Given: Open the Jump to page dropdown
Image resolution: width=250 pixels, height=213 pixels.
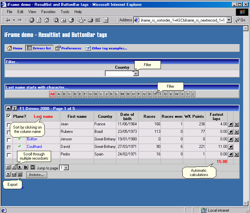Looking at the screenshot, I should click(66, 168).
